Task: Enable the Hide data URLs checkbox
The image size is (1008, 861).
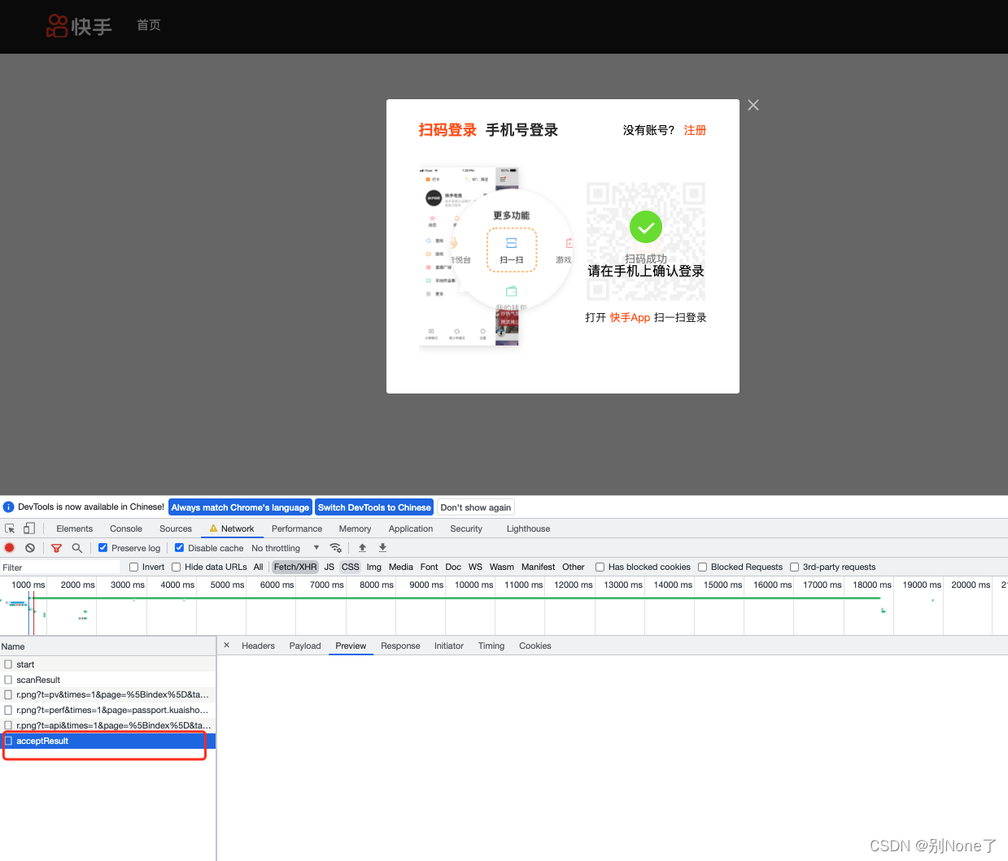Action: point(177,567)
